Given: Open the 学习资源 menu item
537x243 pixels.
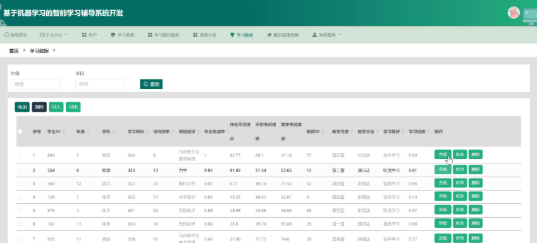Looking at the screenshot, I should (123, 35).
